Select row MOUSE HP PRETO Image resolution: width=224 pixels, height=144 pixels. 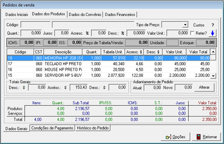[109, 70]
